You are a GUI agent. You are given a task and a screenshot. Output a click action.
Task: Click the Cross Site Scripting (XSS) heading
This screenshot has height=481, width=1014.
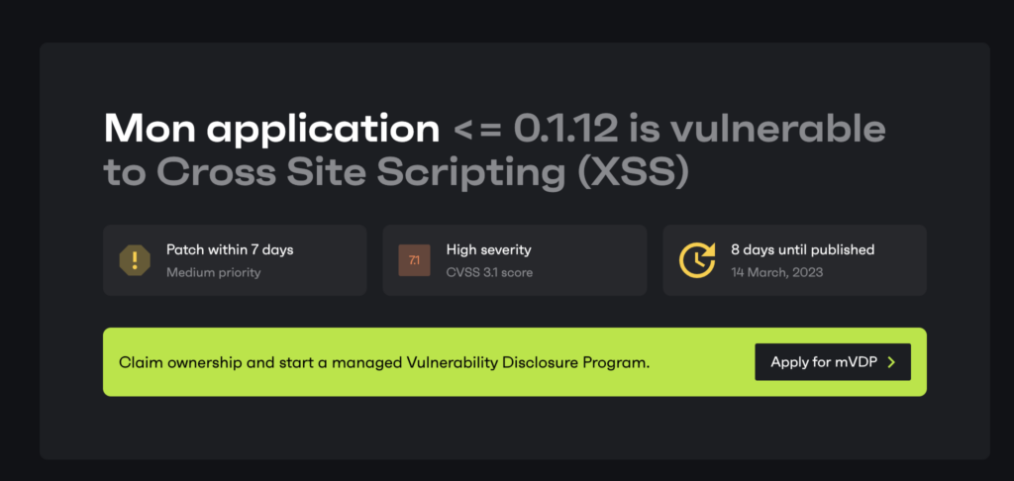pyautogui.click(x=422, y=171)
